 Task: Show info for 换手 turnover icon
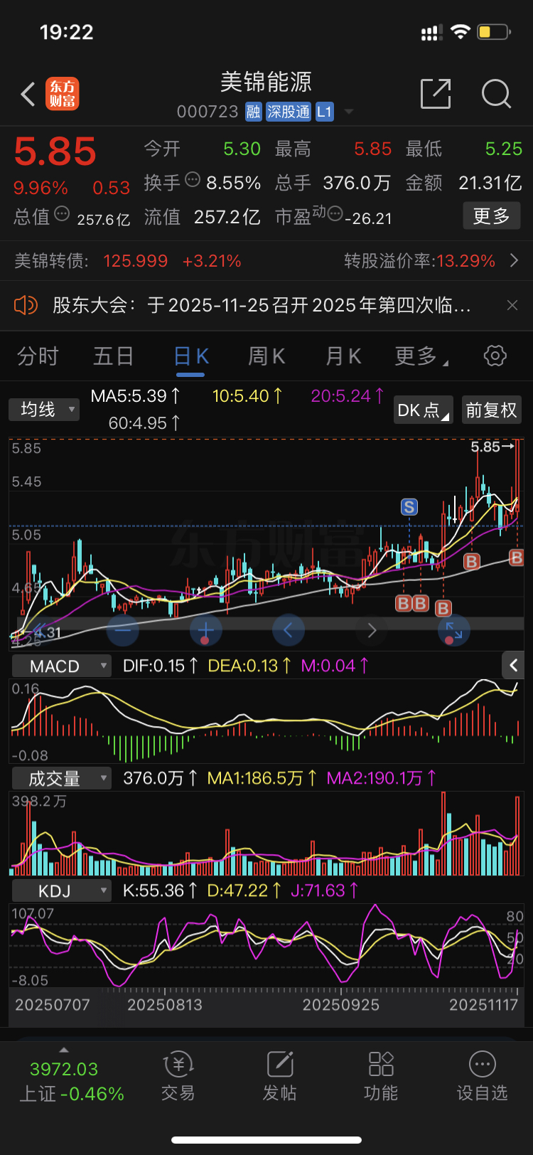pos(193,179)
